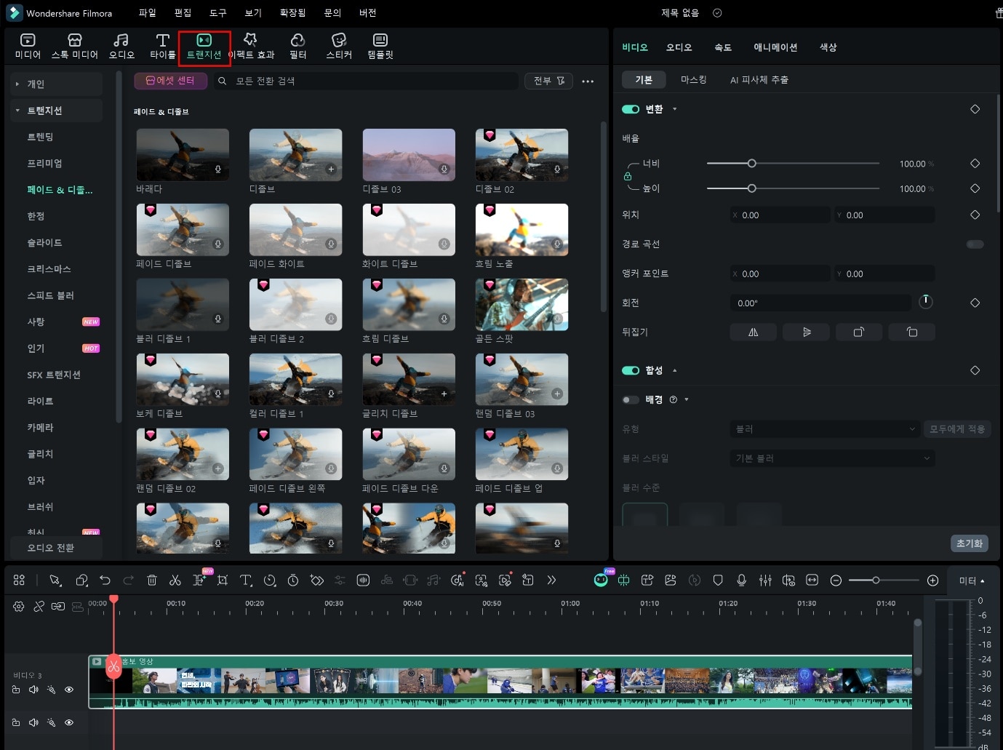
Task: Open the 미터 meter dropdown
Action: pyautogui.click(x=972, y=581)
